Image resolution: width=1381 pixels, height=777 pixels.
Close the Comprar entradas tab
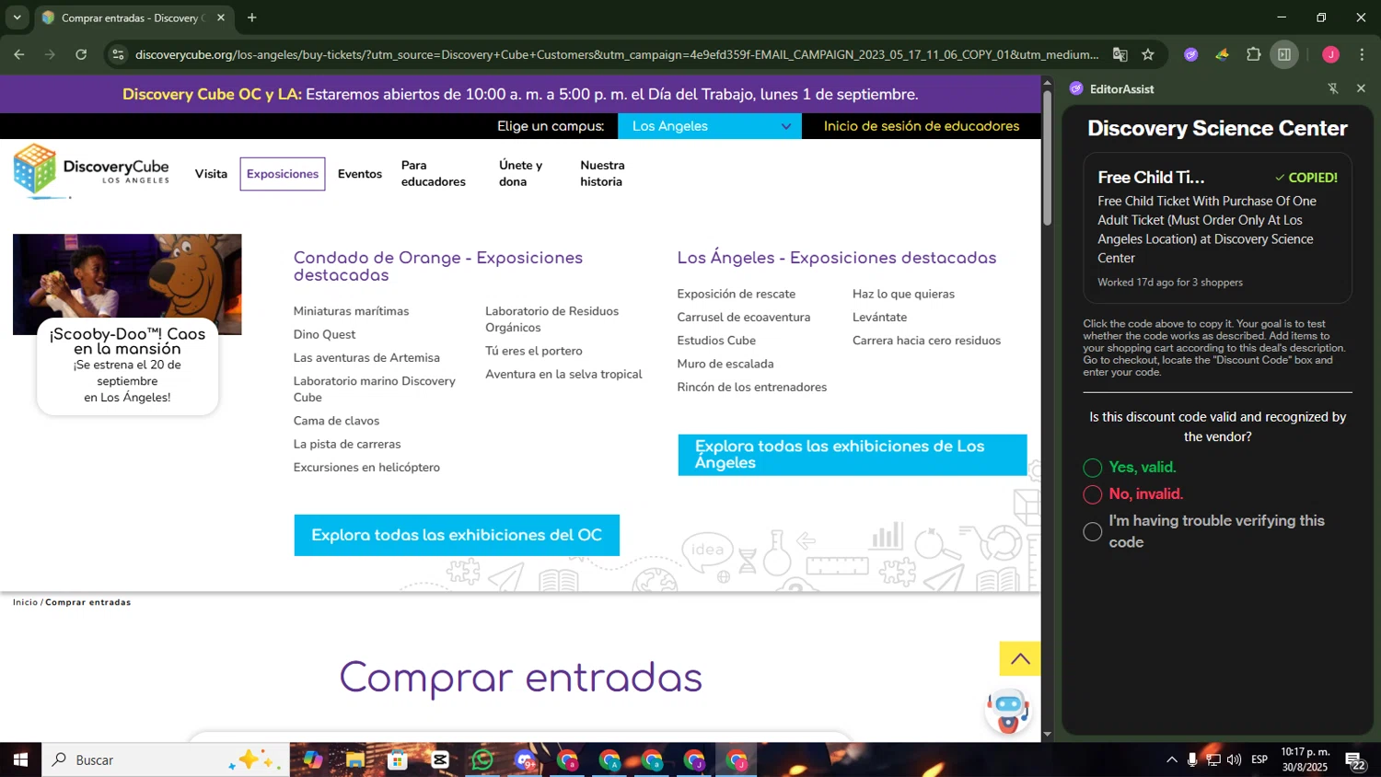pyautogui.click(x=221, y=17)
